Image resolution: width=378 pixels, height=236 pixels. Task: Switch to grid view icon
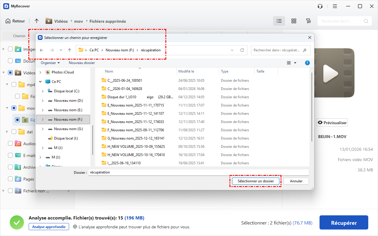(294, 21)
